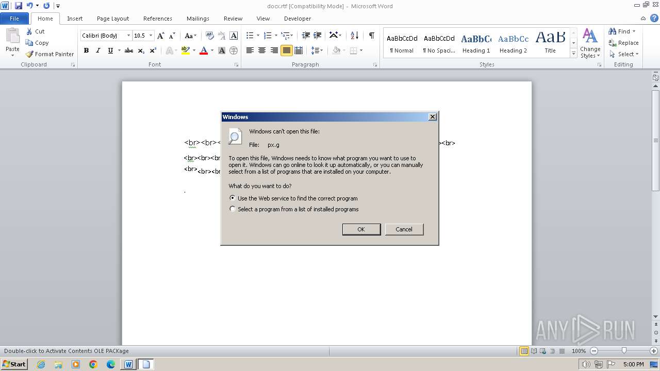Viewport: 660px width, 371px height.
Task: Toggle Show/Hide paragraph marks
Action: (371, 36)
